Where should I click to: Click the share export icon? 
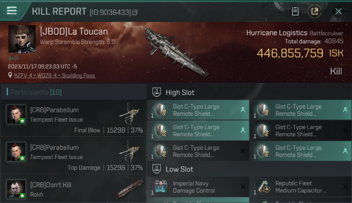[x=315, y=11]
